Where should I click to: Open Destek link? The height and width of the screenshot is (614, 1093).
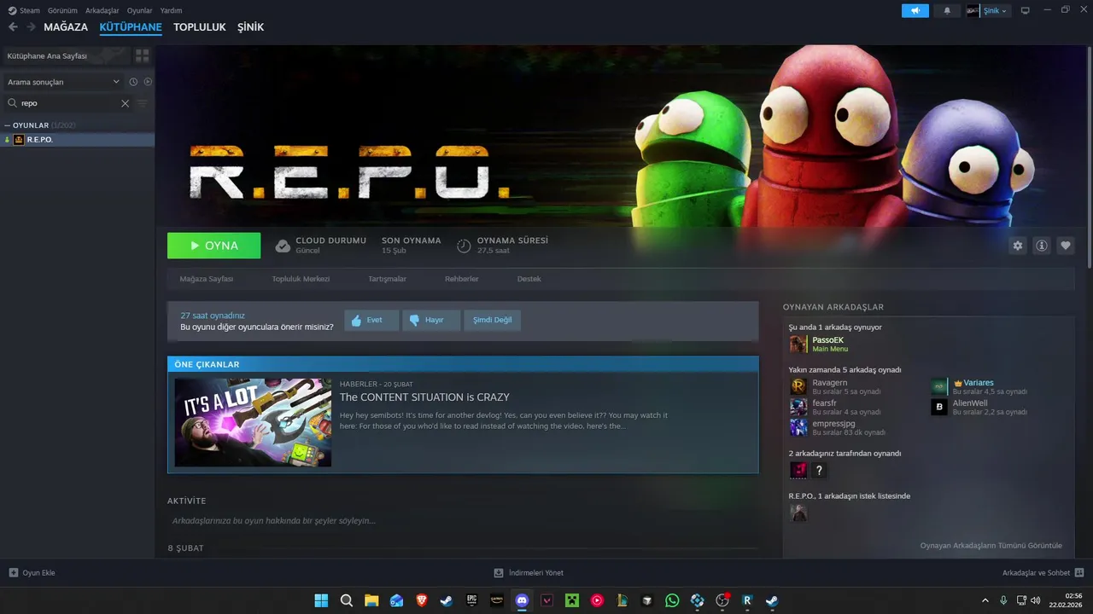[x=529, y=279]
